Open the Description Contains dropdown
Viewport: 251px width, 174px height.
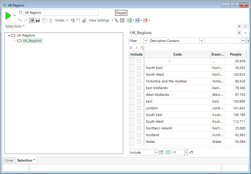click(201, 41)
